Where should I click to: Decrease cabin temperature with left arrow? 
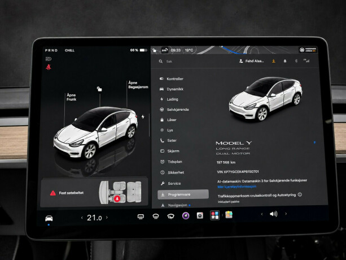[x=82, y=218]
